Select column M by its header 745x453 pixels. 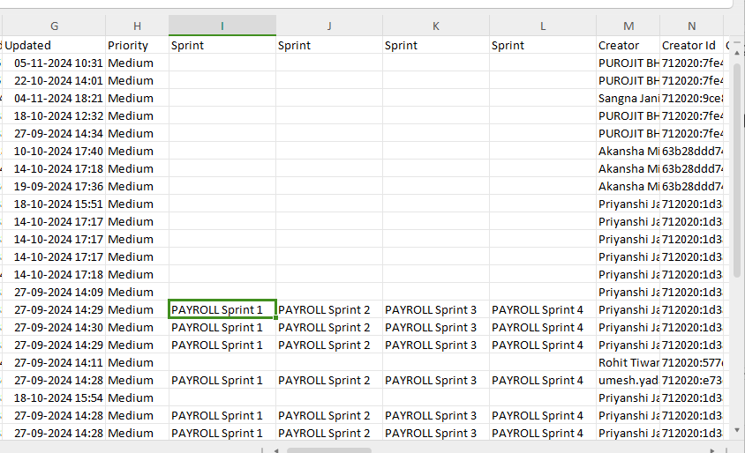tap(628, 26)
